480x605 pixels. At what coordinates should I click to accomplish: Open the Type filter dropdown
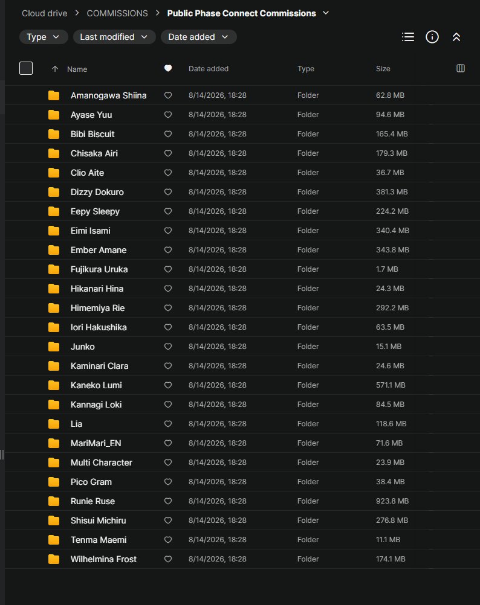pyautogui.click(x=44, y=37)
